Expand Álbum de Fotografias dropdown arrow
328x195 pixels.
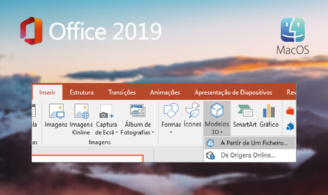click(153, 133)
